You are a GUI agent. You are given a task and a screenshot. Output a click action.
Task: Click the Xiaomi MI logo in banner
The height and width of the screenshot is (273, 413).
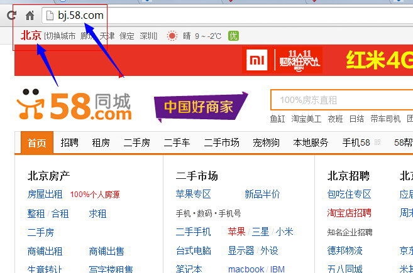coord(257,60)
